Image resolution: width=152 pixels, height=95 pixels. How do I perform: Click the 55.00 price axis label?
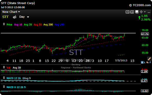145,53
